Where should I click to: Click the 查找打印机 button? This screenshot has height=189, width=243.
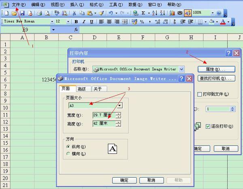pyautogui.click(x=216, y=79)
